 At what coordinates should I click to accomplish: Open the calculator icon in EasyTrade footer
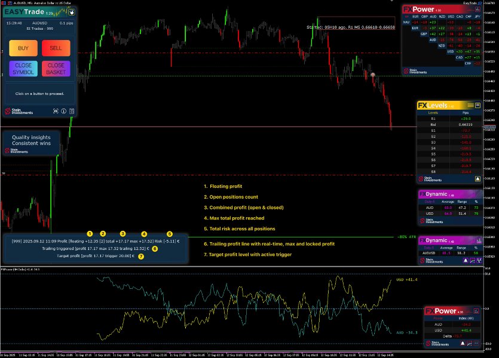point(72,111)
